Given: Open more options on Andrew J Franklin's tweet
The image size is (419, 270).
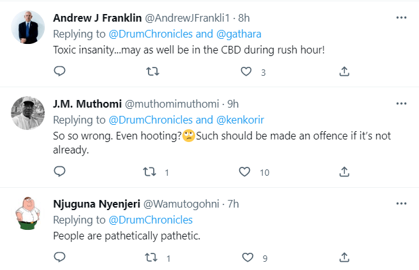Looking at the screenshot, I should coord(401,17).
